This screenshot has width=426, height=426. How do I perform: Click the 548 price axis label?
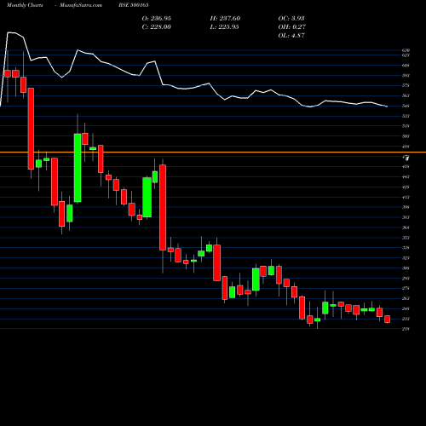pos(406,106)
